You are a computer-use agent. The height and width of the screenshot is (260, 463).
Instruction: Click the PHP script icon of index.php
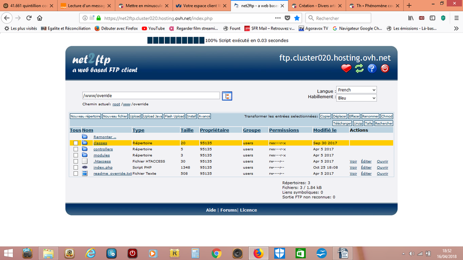click(85, 167)
